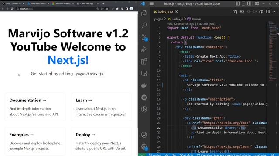Screen dimensions: 279x156
Task: Bookmark this page with star icon
Action: point(107,9)
